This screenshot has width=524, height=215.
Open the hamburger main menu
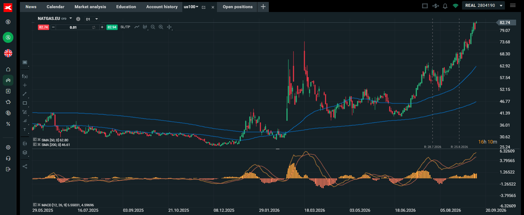pyautogui.click(x=513, y=5)
